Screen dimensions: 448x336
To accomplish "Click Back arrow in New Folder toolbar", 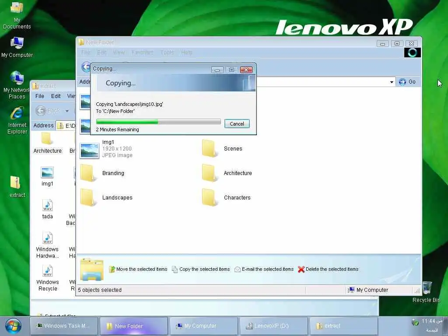I will click(x=85, y=67).
